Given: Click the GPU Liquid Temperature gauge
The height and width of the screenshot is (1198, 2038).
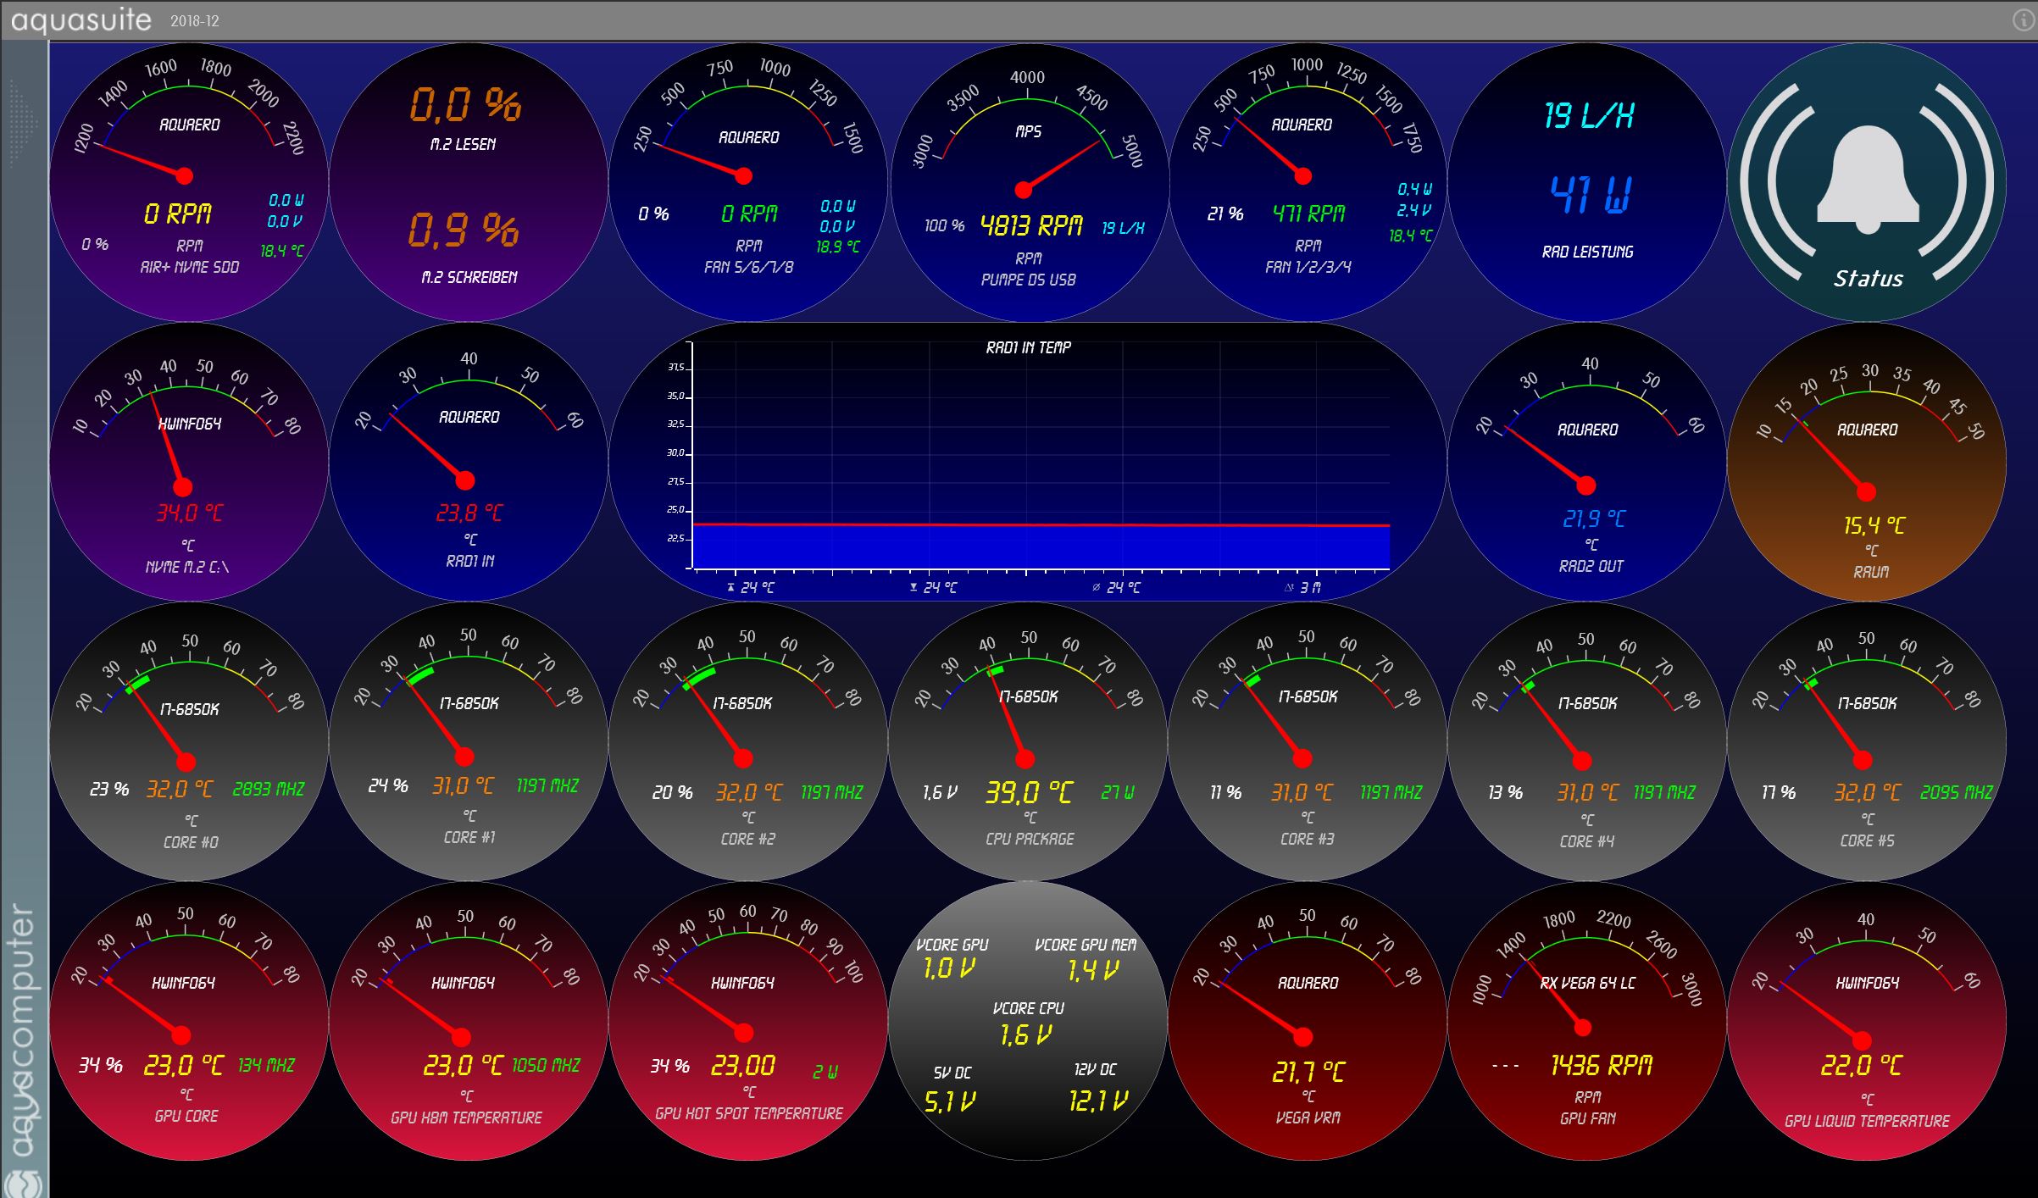Looking at the screenshot, I should 1867,1021.
